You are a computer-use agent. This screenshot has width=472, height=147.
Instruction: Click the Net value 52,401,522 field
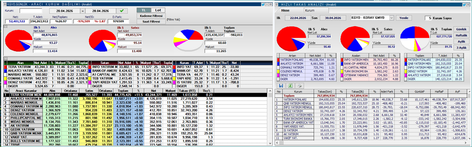17,21
